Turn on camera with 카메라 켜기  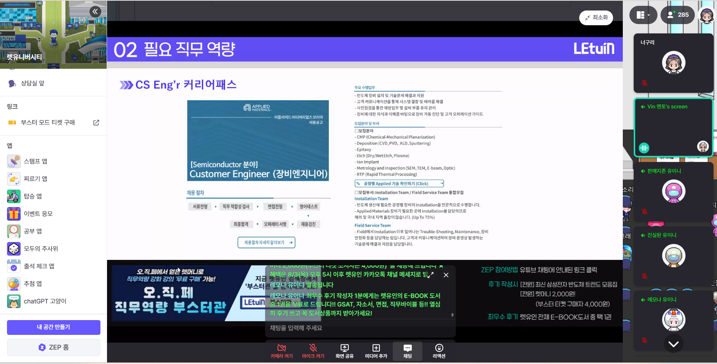tap(281, 351)
